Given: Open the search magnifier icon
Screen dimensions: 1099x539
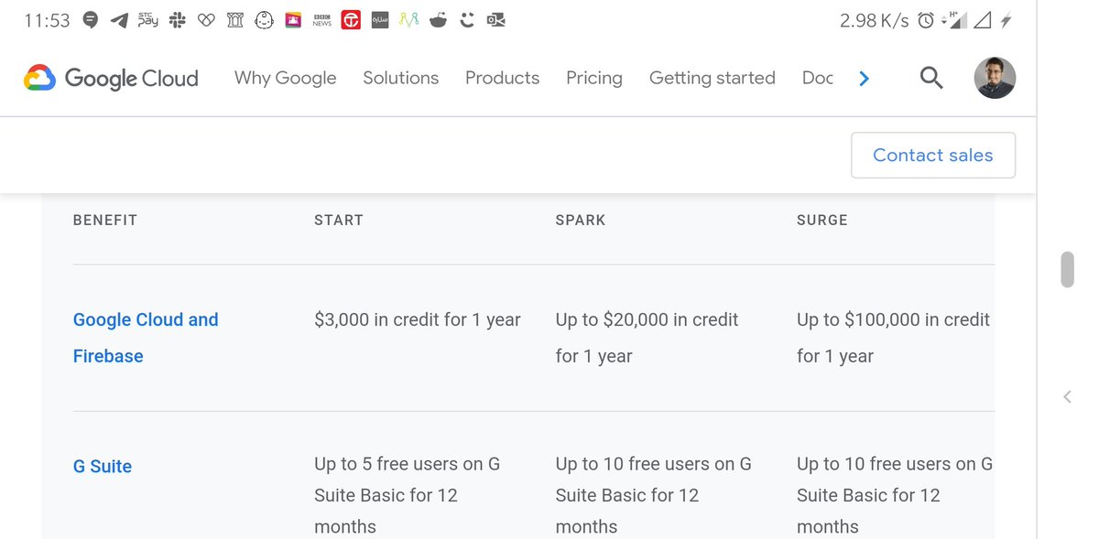Looking at the screenshot, I should 931,79.
